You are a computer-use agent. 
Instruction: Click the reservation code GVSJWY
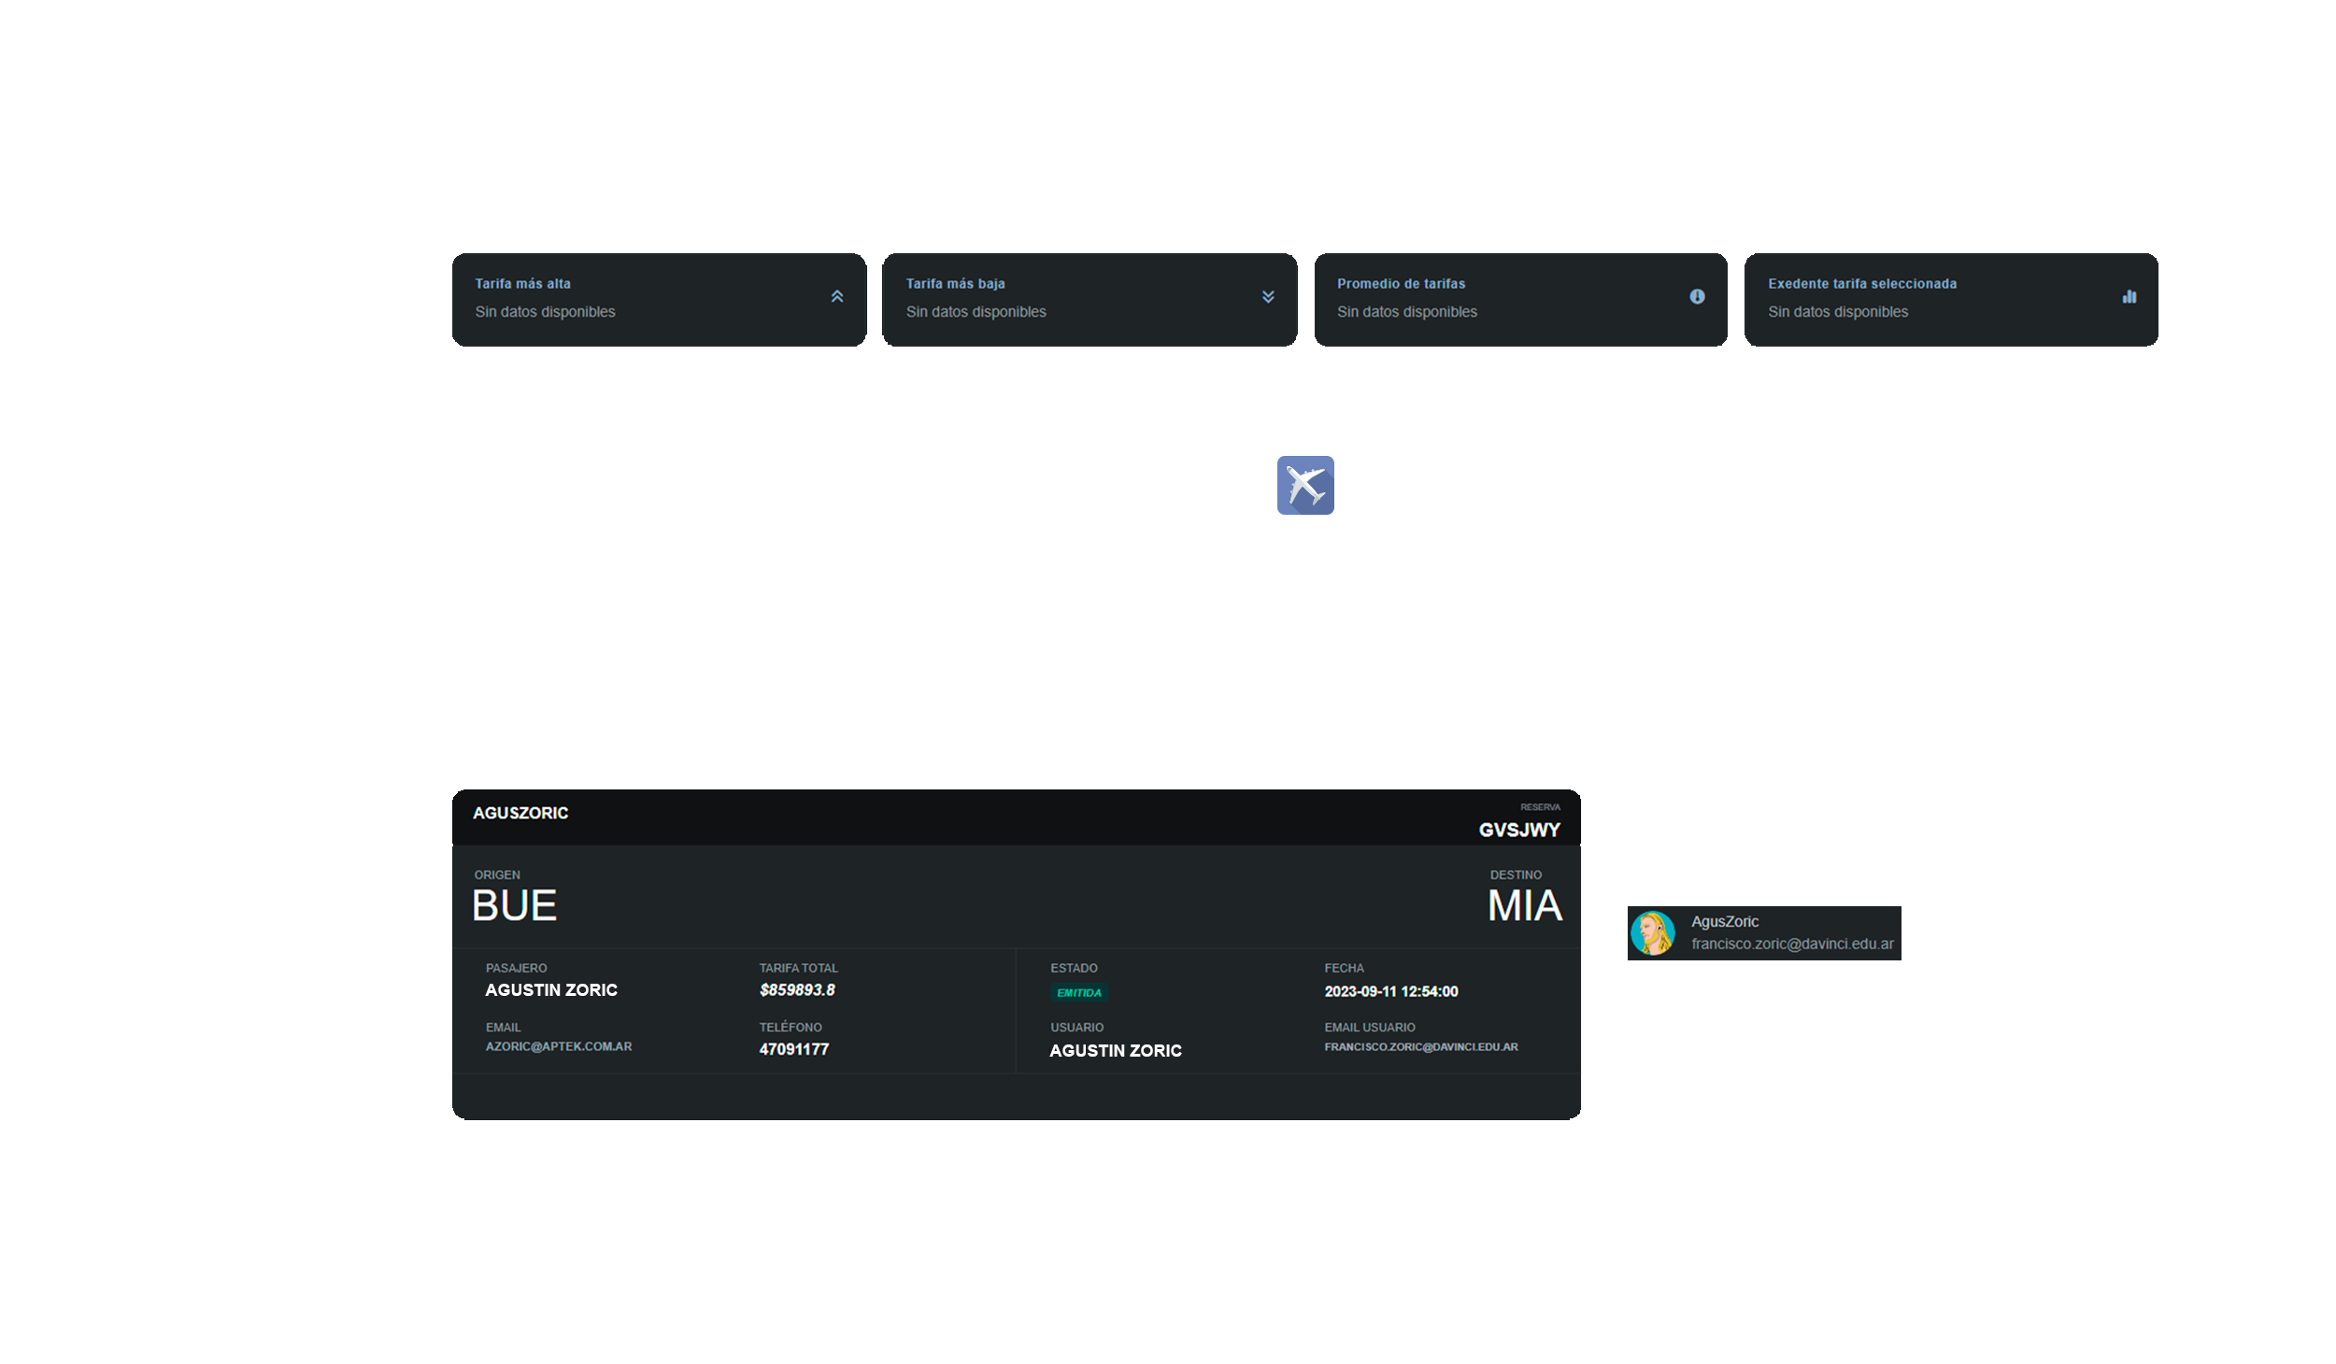1518,830
